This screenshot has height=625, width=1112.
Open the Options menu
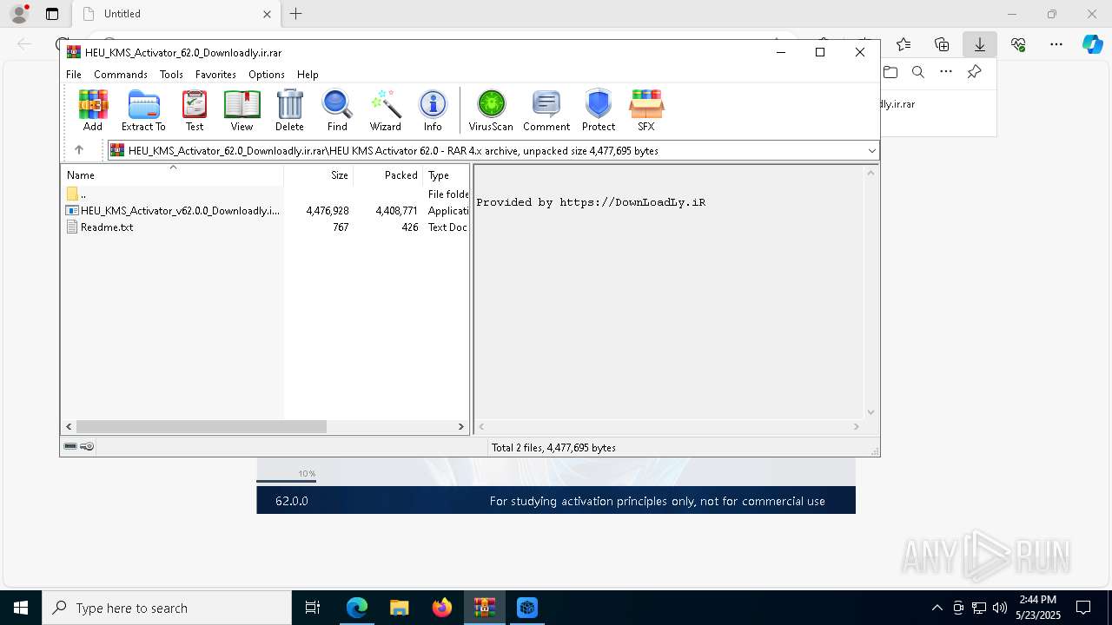[267, 75]
